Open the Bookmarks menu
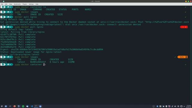The width and height of the screenshot is (192, 108). (17, 4)
